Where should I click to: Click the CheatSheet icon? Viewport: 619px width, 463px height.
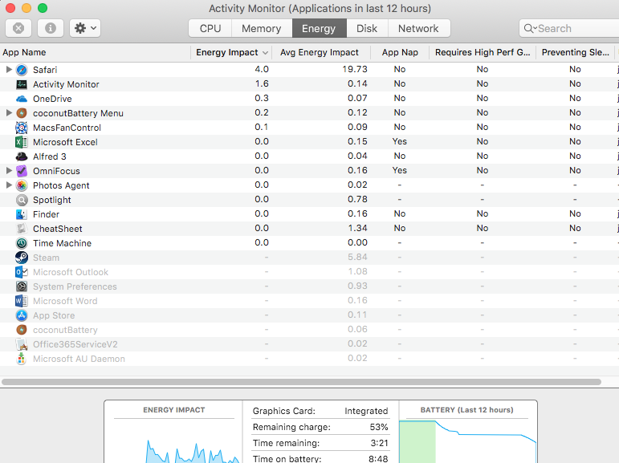(22, 229)
